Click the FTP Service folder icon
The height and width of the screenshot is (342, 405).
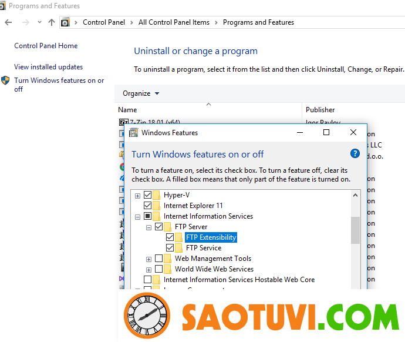pyautogui.click(x=178, y=248)
